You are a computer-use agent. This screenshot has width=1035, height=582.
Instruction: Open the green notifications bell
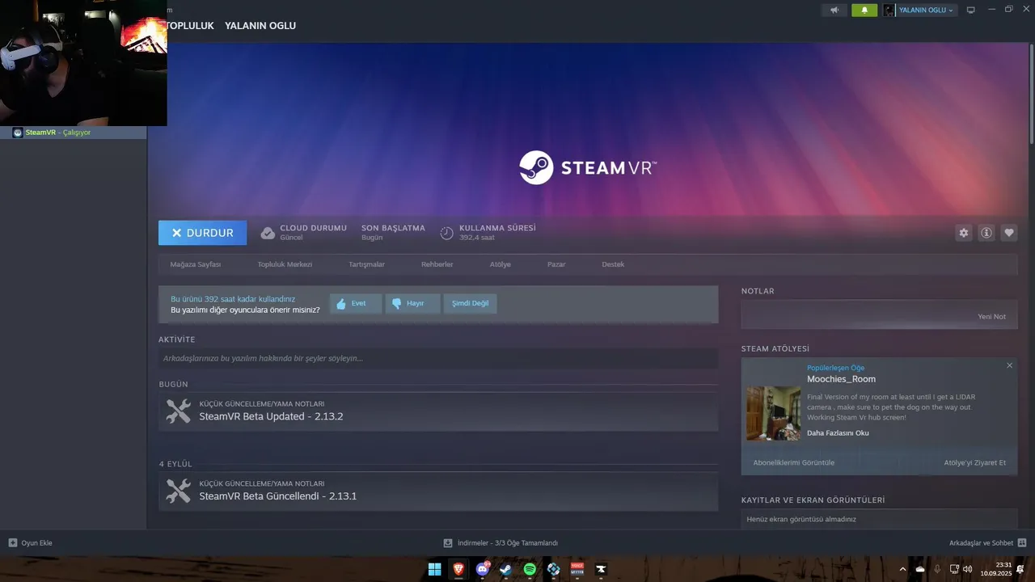click(x=864, y=10)
